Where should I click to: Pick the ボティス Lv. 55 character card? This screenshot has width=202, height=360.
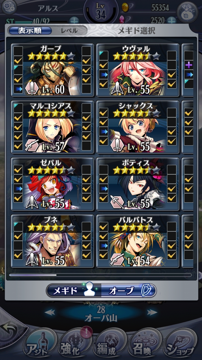pos(138,184)
